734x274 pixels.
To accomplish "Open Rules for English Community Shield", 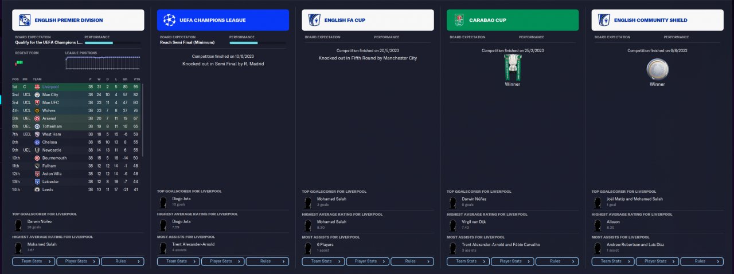I will [702, 261].
